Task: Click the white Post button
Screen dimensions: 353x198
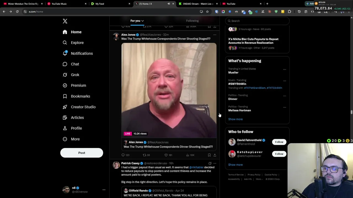Action: pyautogui.click(x=82, y=153)
